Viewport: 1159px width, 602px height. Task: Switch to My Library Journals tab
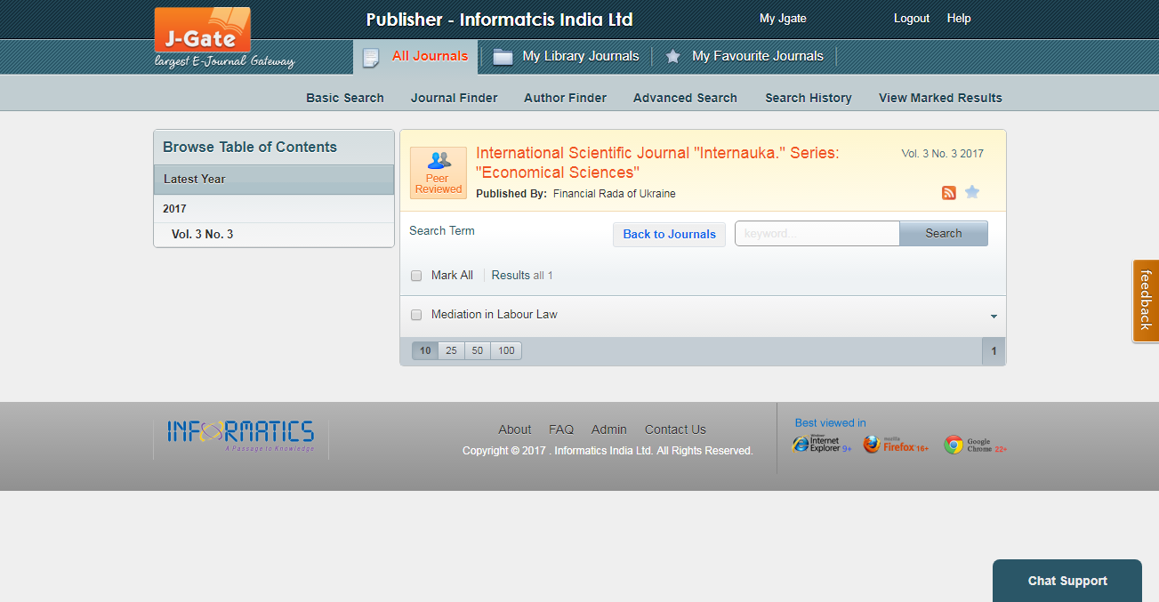pos(581,56)
